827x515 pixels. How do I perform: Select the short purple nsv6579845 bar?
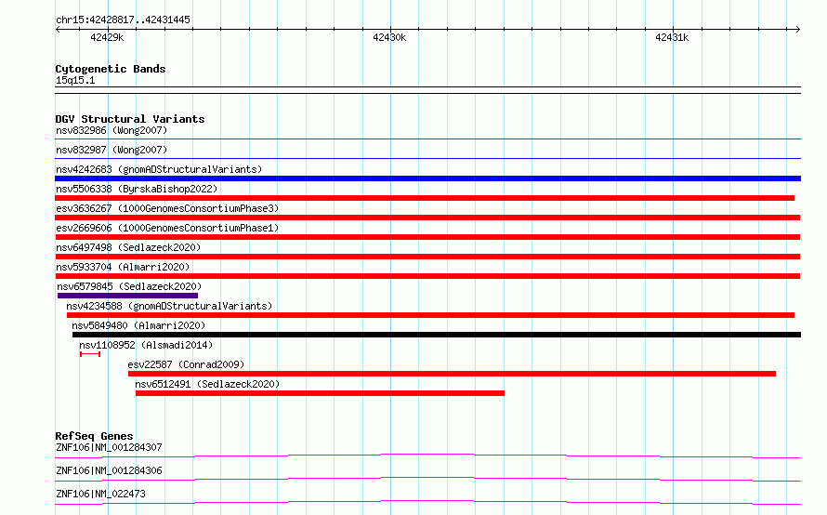tap(127, 296)
